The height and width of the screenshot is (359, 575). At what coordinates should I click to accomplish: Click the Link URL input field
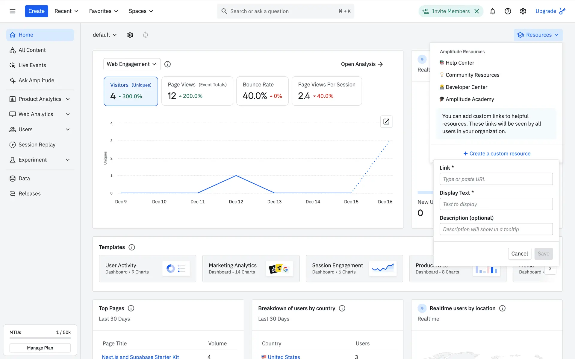pyautogui.click(x=496, y=179)
